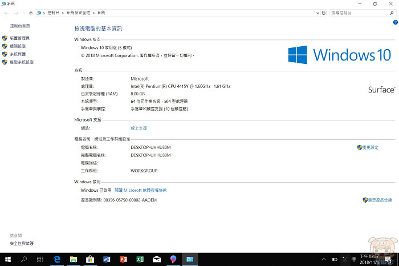Open System protection link
Screen dimensions: 399x266
tap(18, 54)
